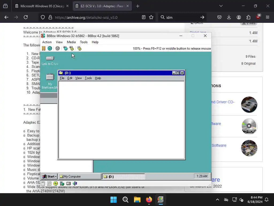
Task: Toggle reader view icon
Action: coord(144,17)
